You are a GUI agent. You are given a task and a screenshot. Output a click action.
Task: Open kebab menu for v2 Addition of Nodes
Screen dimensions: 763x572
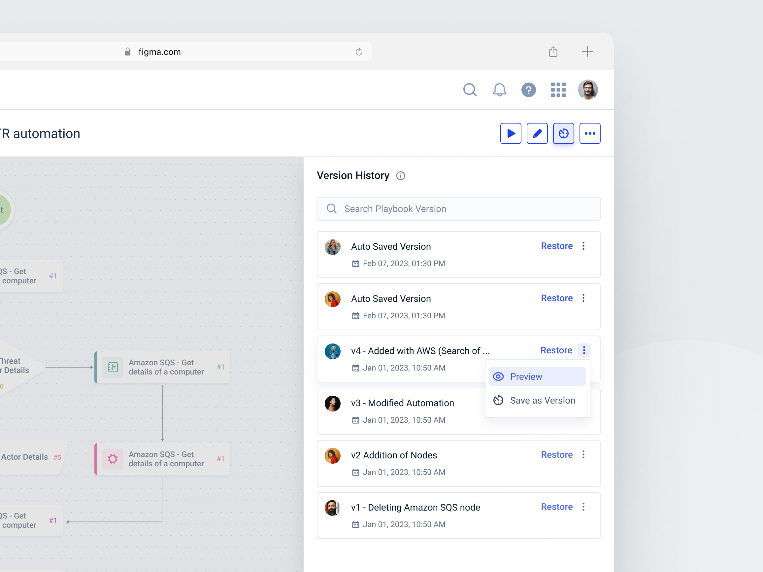[583, 455]
